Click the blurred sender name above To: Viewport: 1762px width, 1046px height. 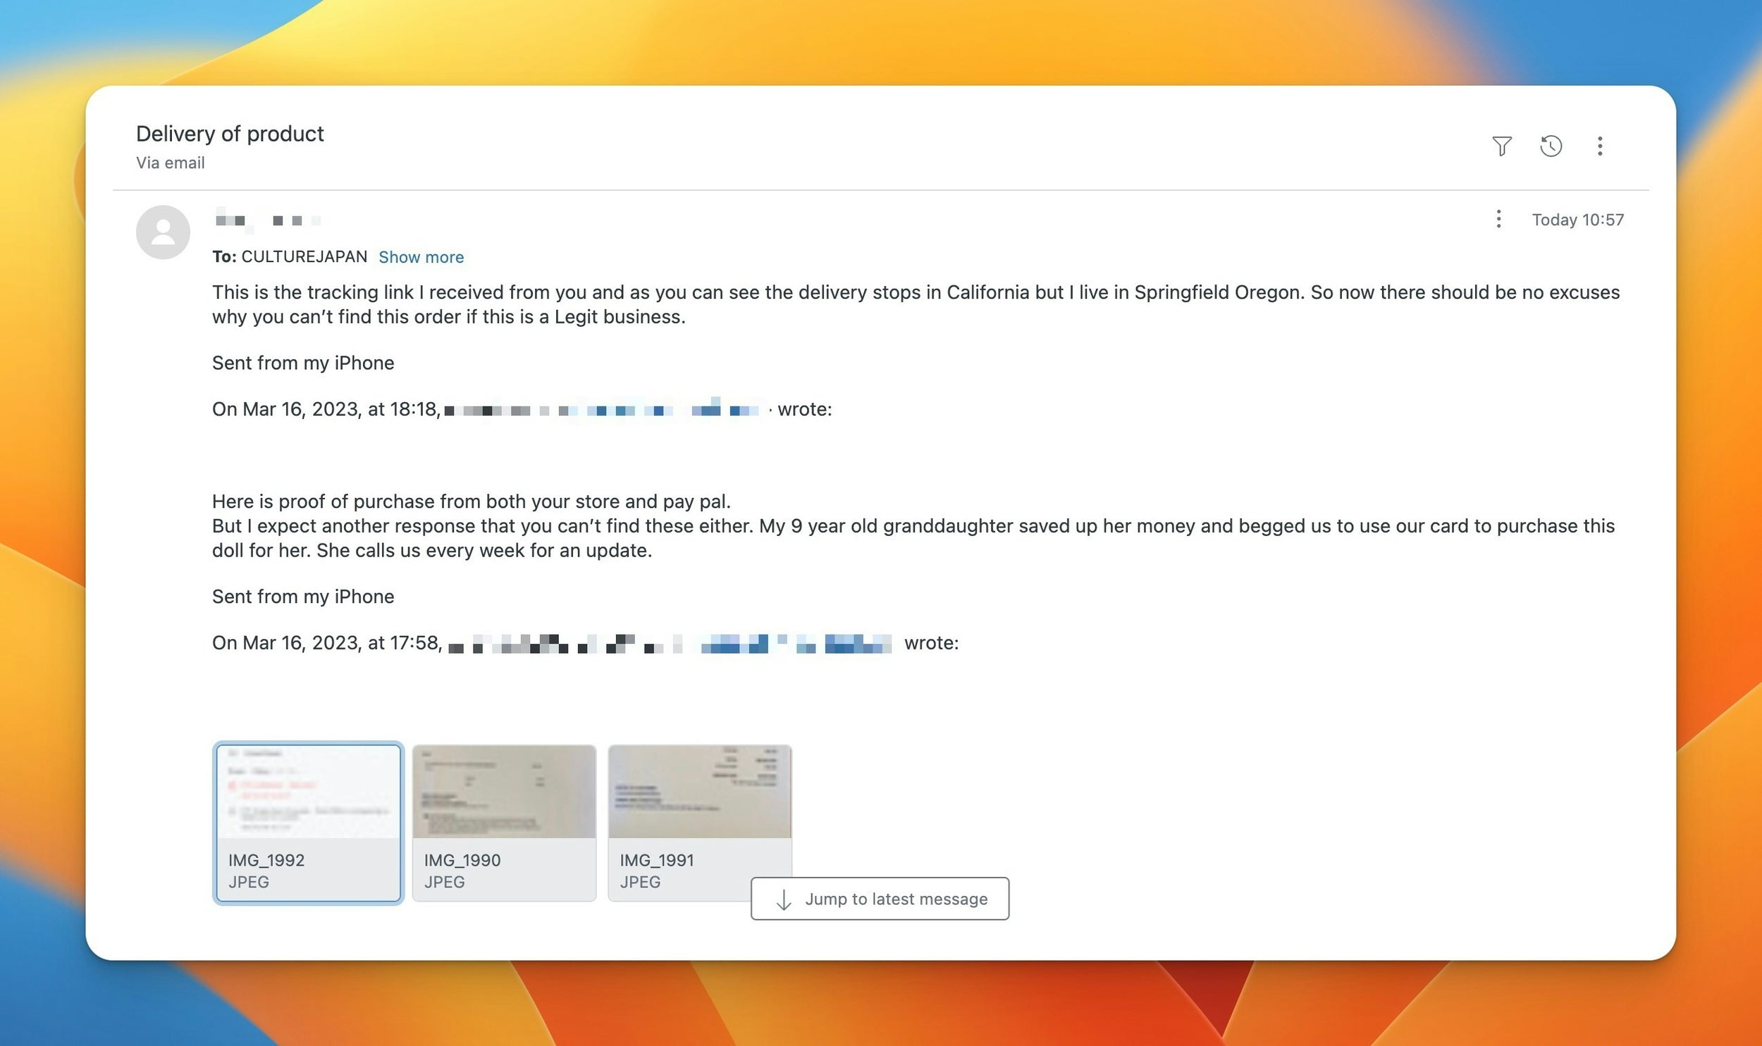point(267,220)
